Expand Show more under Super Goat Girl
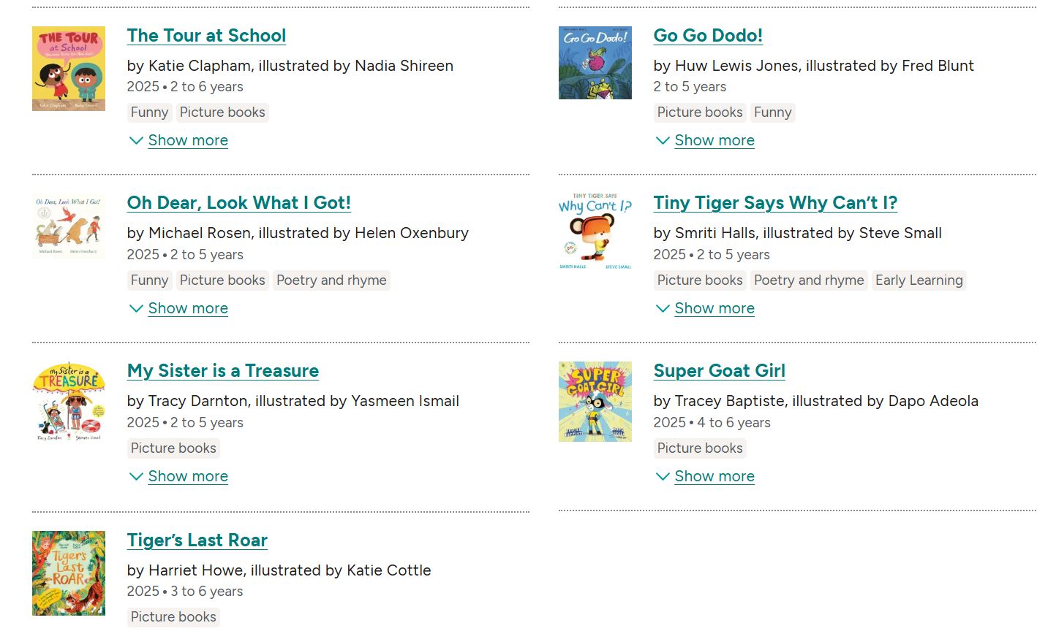Viewport: 1037px width, 631px height. [x=714, y=476]
